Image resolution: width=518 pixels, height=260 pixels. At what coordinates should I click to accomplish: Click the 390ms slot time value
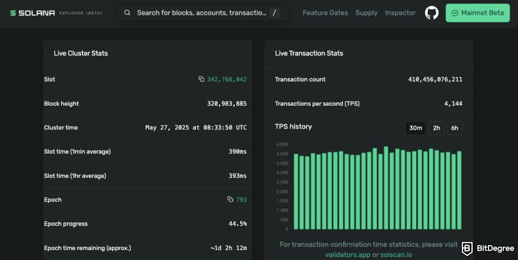pyautogui.click(x=238, y=151)
